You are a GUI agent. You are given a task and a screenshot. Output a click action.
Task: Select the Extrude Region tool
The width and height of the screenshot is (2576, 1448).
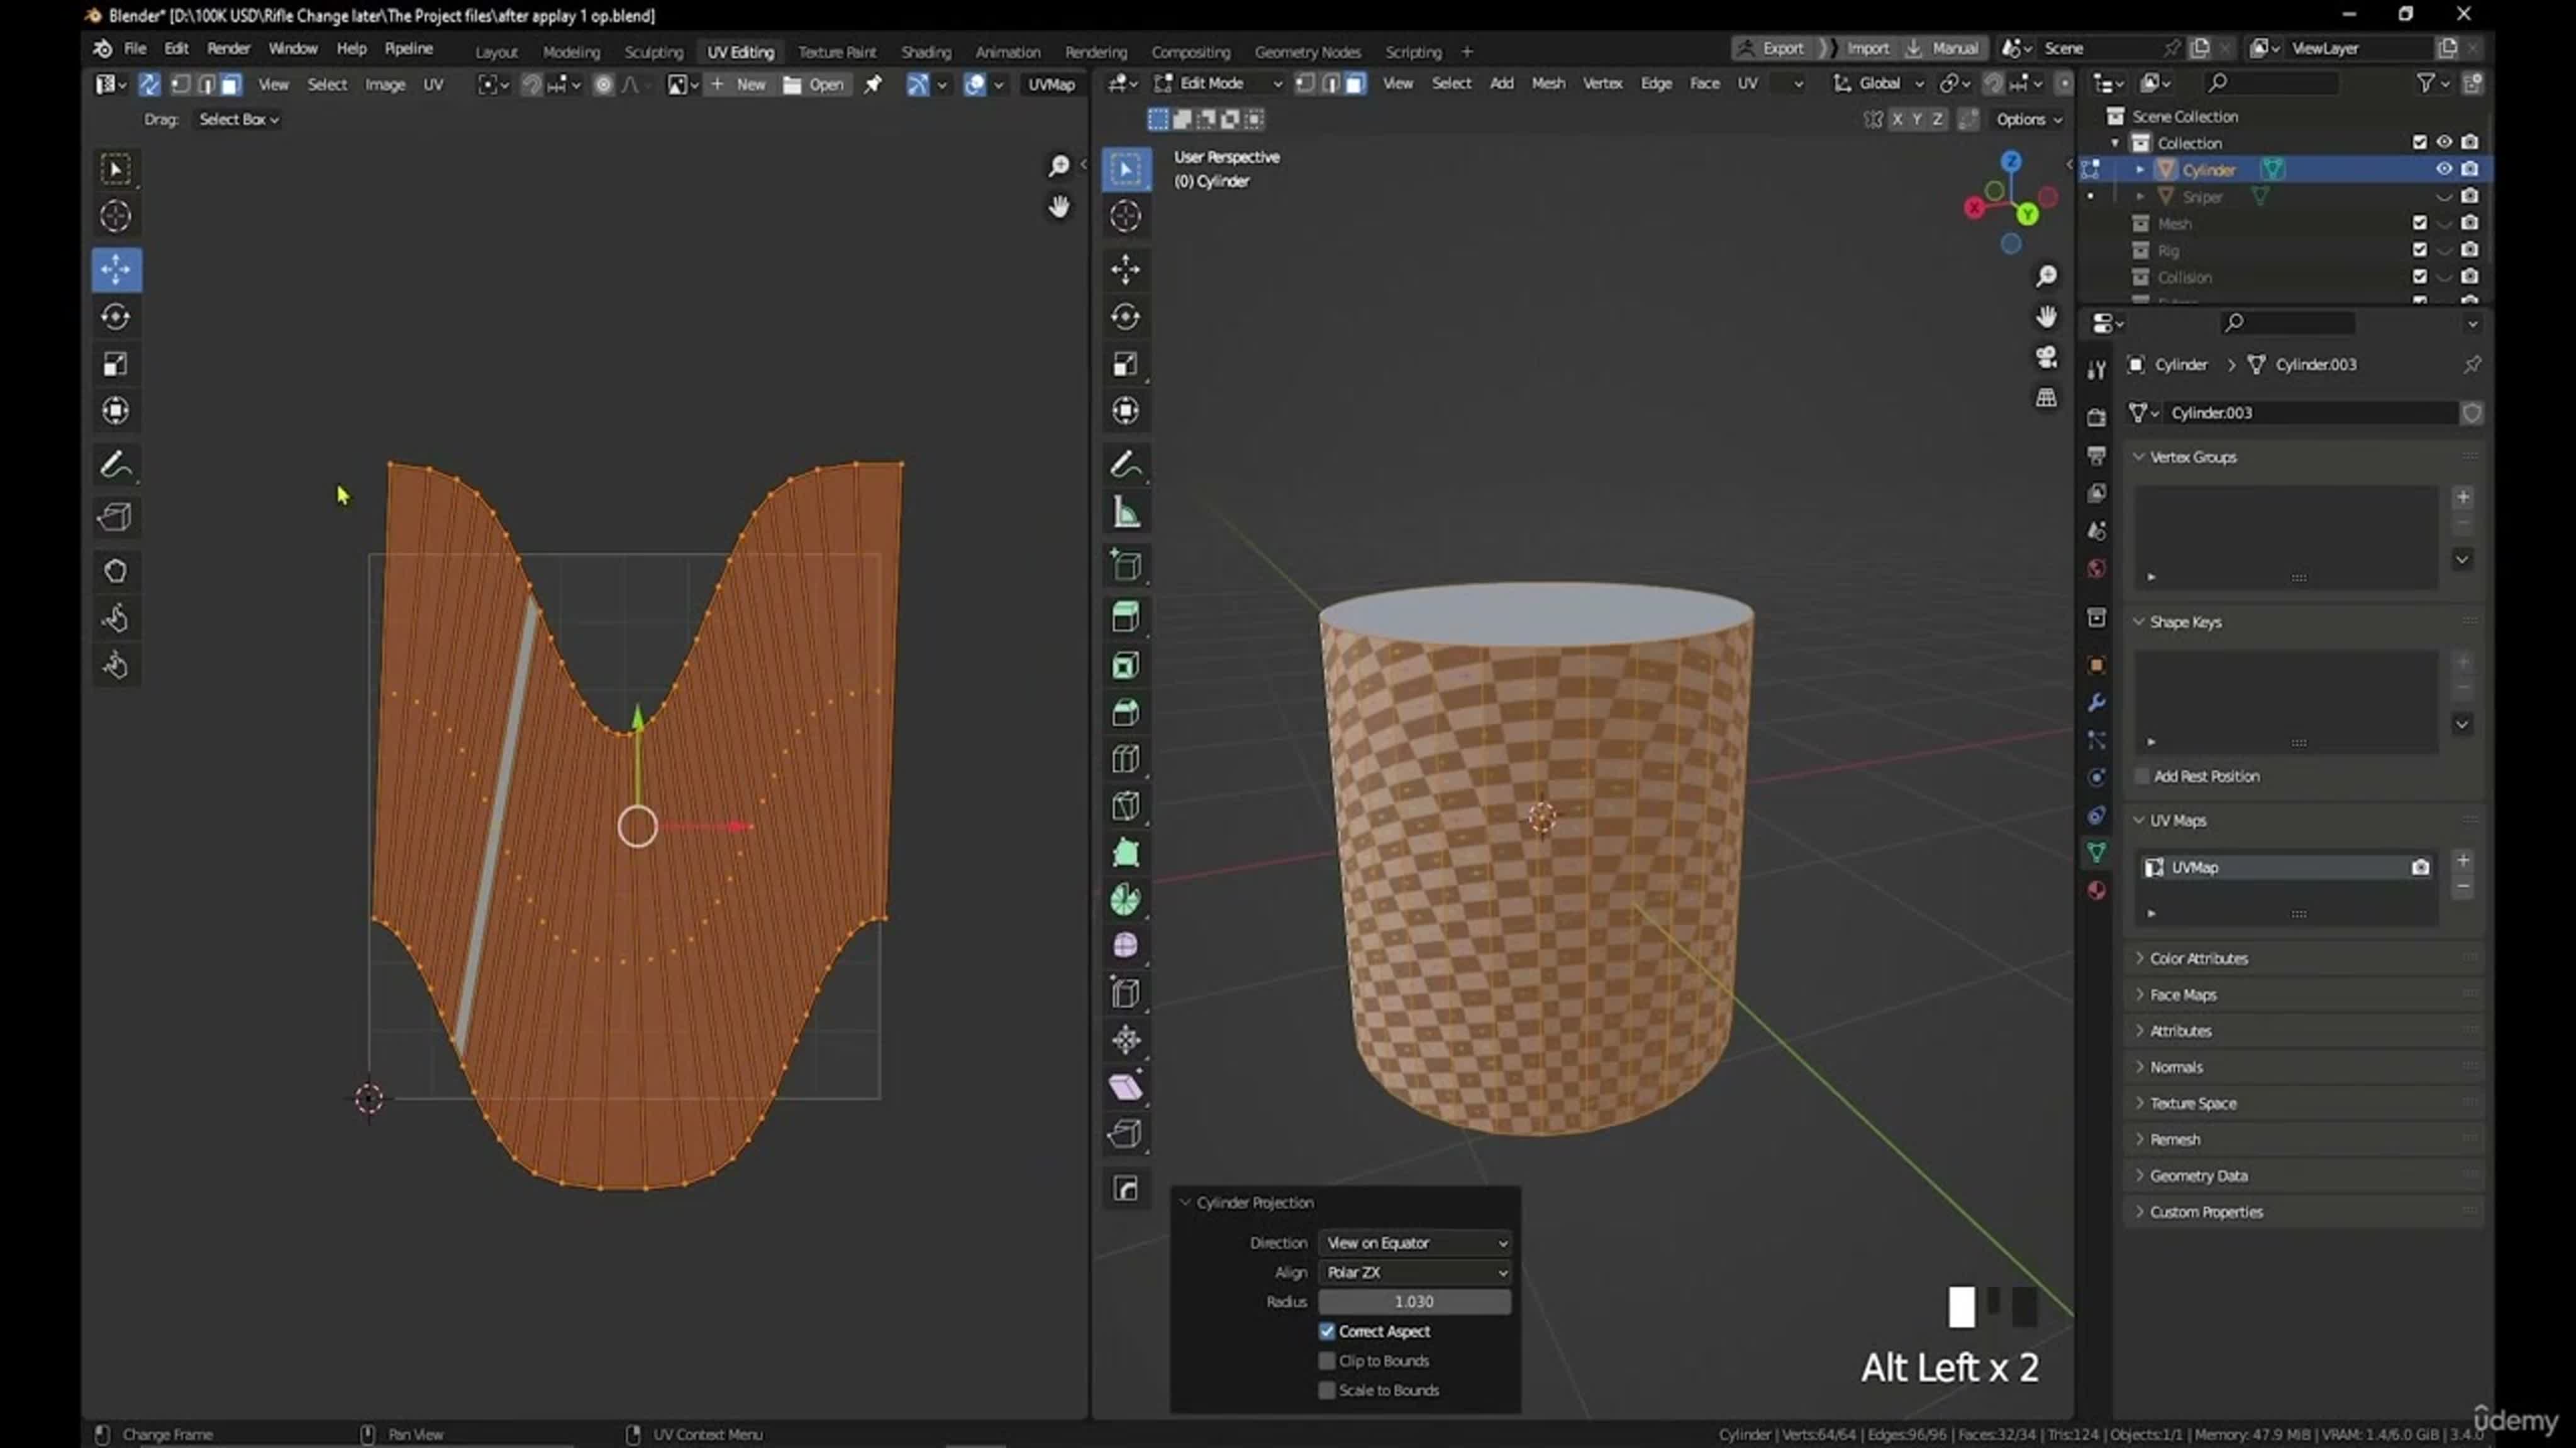pyautogui.click(x=1126, y=617)
